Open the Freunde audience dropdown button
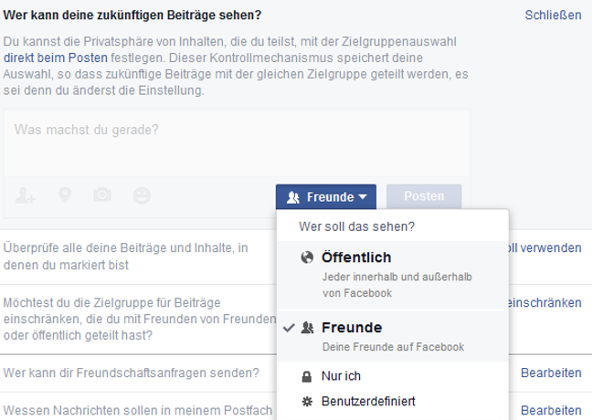593x420 pixels. [325, 196]
